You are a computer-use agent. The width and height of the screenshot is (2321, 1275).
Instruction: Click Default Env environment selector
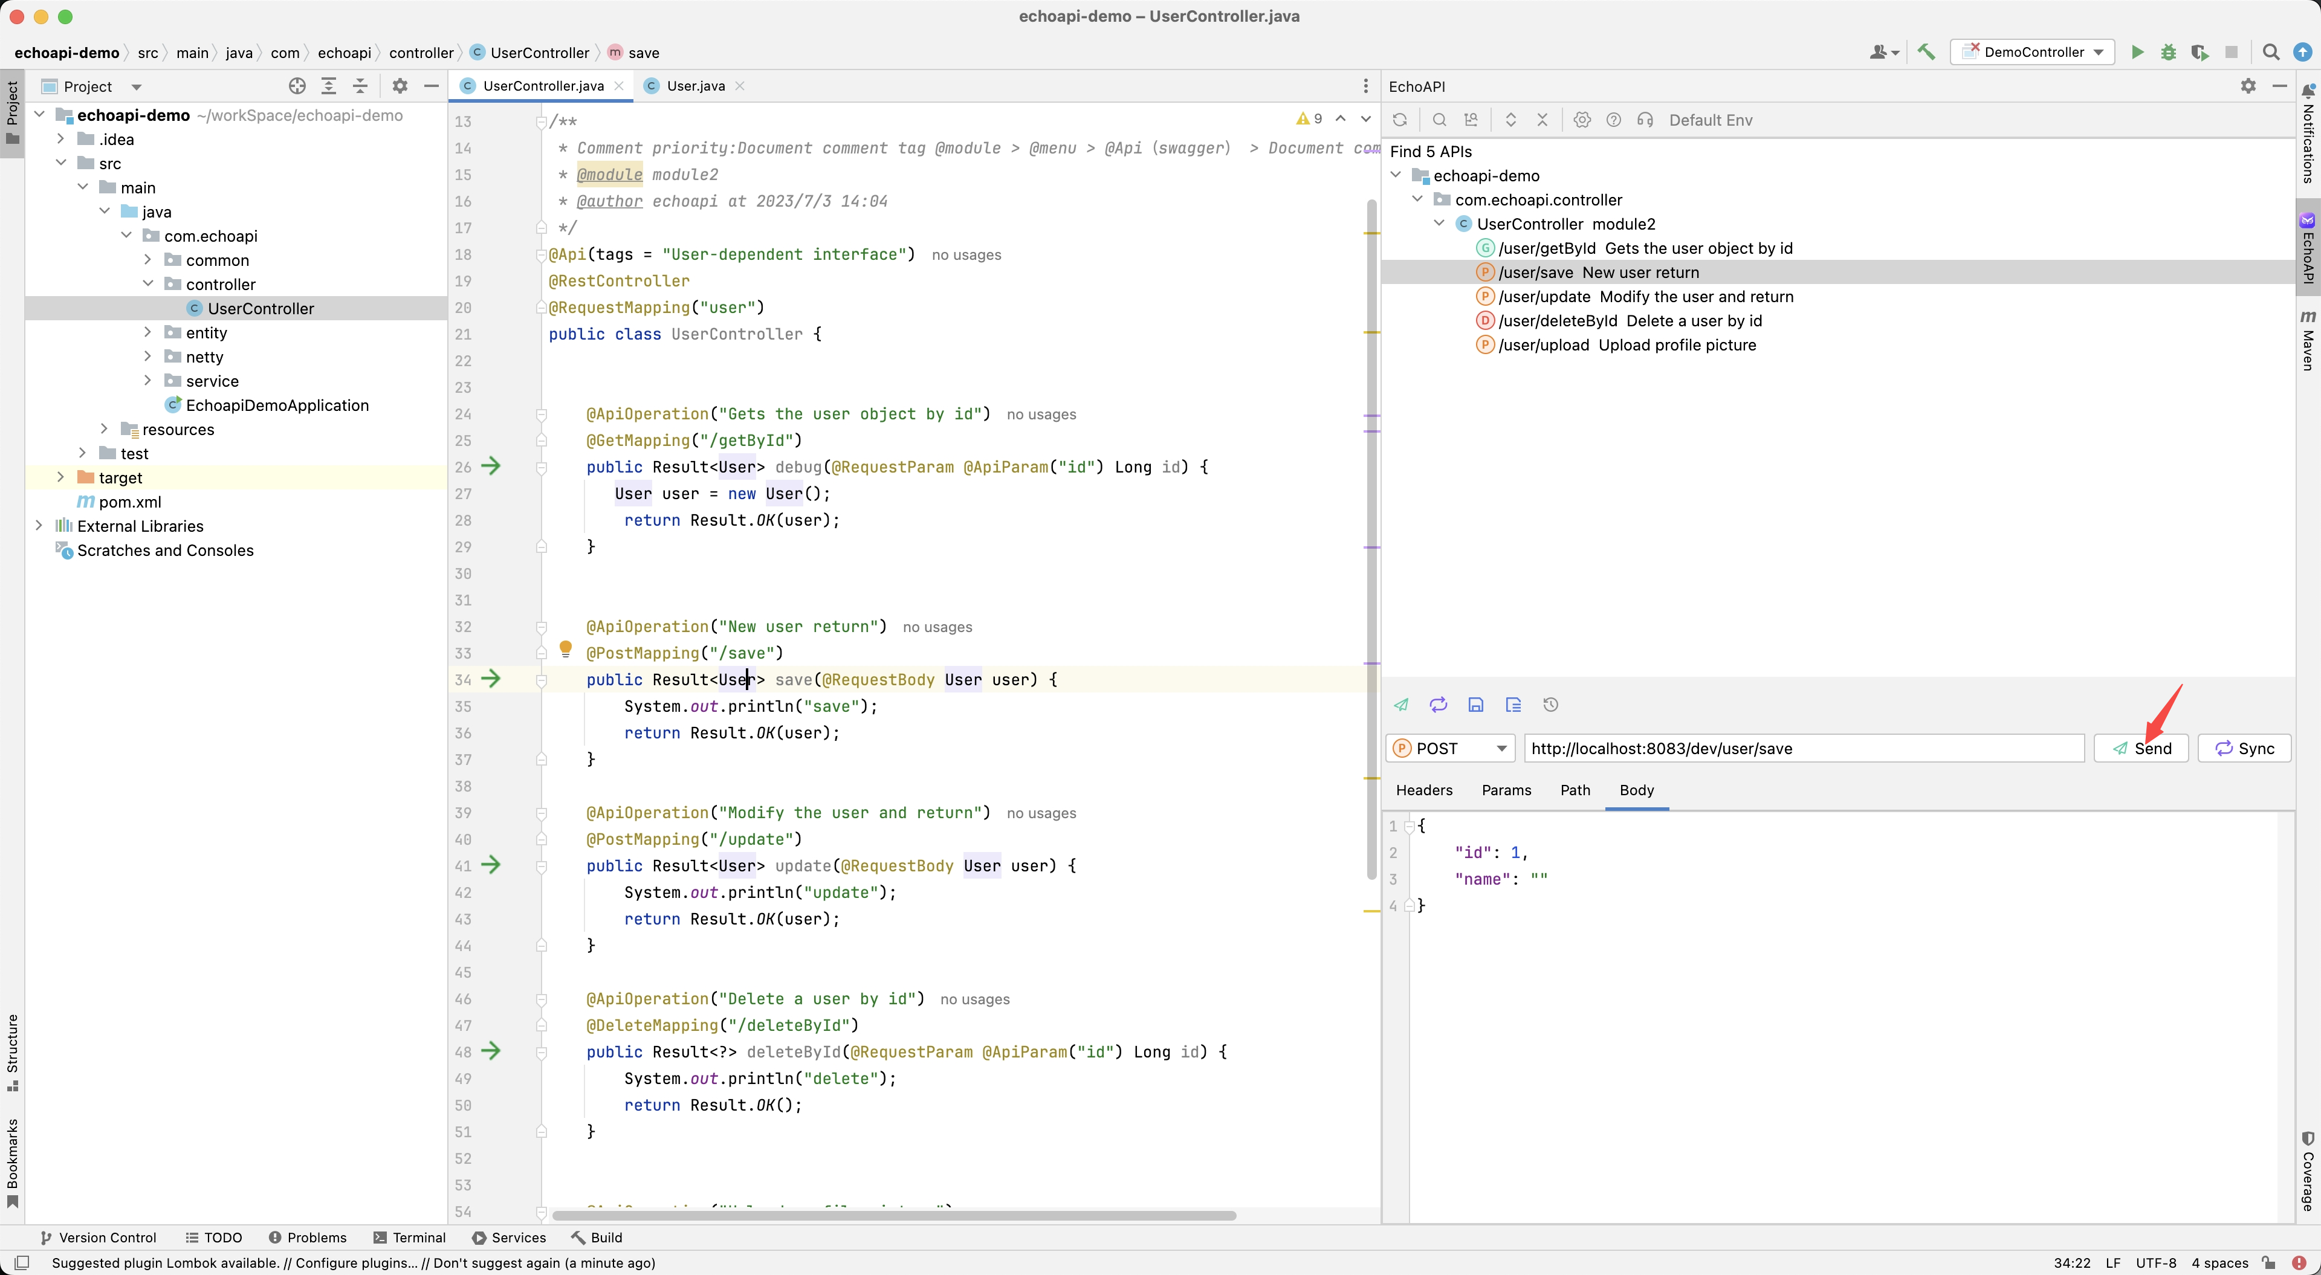(x=1710, y=120)
